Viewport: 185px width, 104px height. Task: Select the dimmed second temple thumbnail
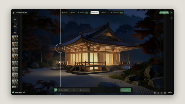(15, 32)
